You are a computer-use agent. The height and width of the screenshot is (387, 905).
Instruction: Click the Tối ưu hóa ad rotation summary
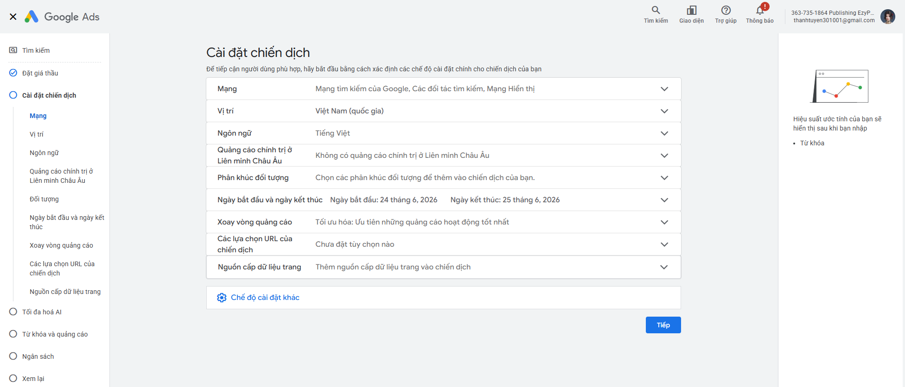coord(412,222)
